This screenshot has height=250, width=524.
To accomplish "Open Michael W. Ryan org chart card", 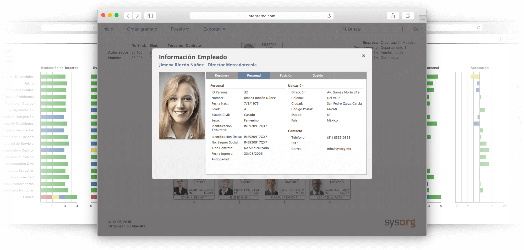I will click(x=330, y=189).
